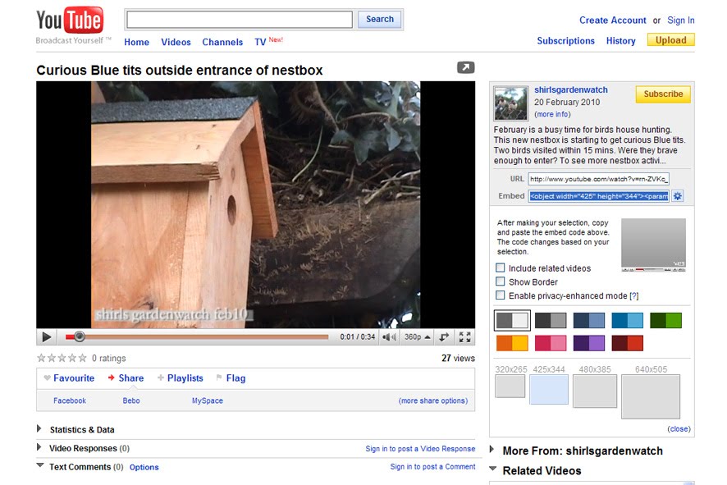The height and width of the screenshot is (485, 727).
Task: Click the expand player size icon
Action: click(444, 337)
